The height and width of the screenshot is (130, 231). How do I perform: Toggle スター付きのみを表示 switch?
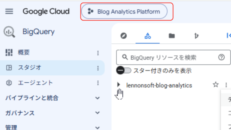click(124, 70)
